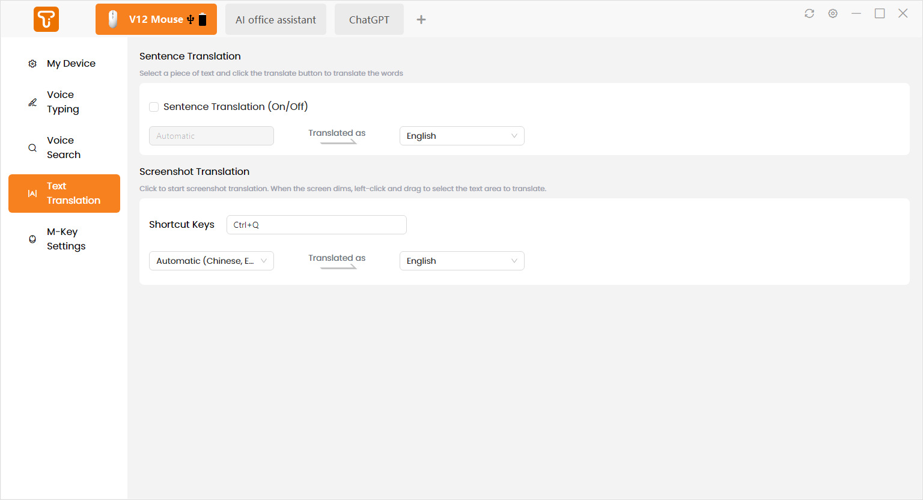Click the disabled Automatic source language box
Image resolution: width=923 pixels, height=500 pixels.
coord(211,136)
